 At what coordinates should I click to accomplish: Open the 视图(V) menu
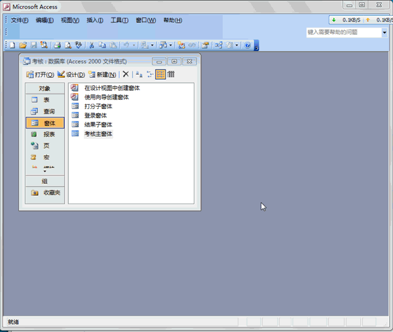(70, 20)
